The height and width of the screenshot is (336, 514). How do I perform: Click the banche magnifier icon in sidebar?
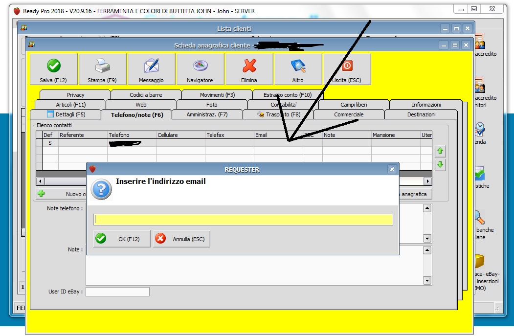tap(479, 217)
